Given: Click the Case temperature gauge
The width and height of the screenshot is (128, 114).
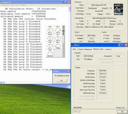Looking at the screenshot, I should click(50, 29).
